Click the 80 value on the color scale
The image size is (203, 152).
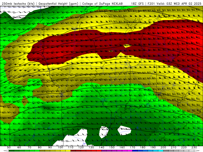tap(40, 147)
